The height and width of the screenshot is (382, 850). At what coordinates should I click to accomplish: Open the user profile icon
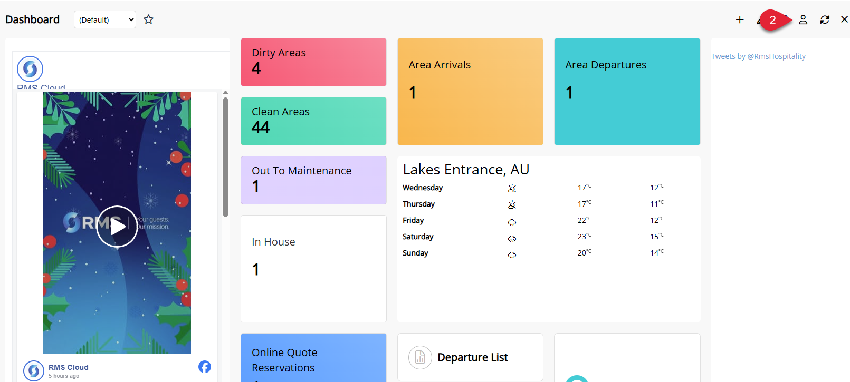click(803, 19)
